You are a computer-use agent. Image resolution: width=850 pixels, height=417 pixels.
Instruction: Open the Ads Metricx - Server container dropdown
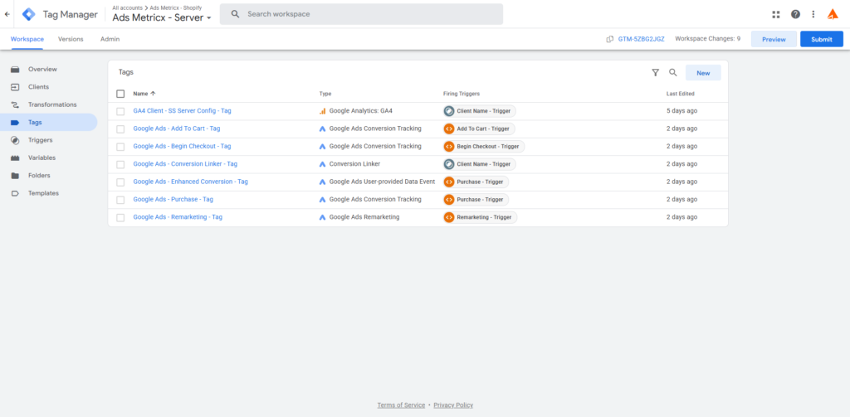pyautogui.click(x=162, y=17)
